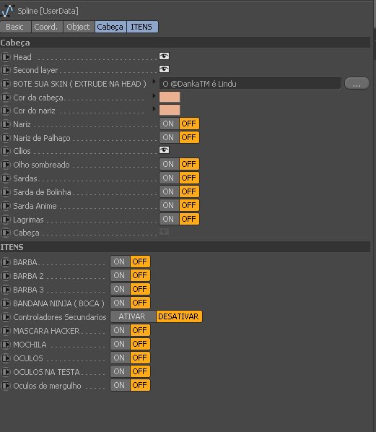Click keyframe icon beside OCULOS row

(x=6, y=358)
